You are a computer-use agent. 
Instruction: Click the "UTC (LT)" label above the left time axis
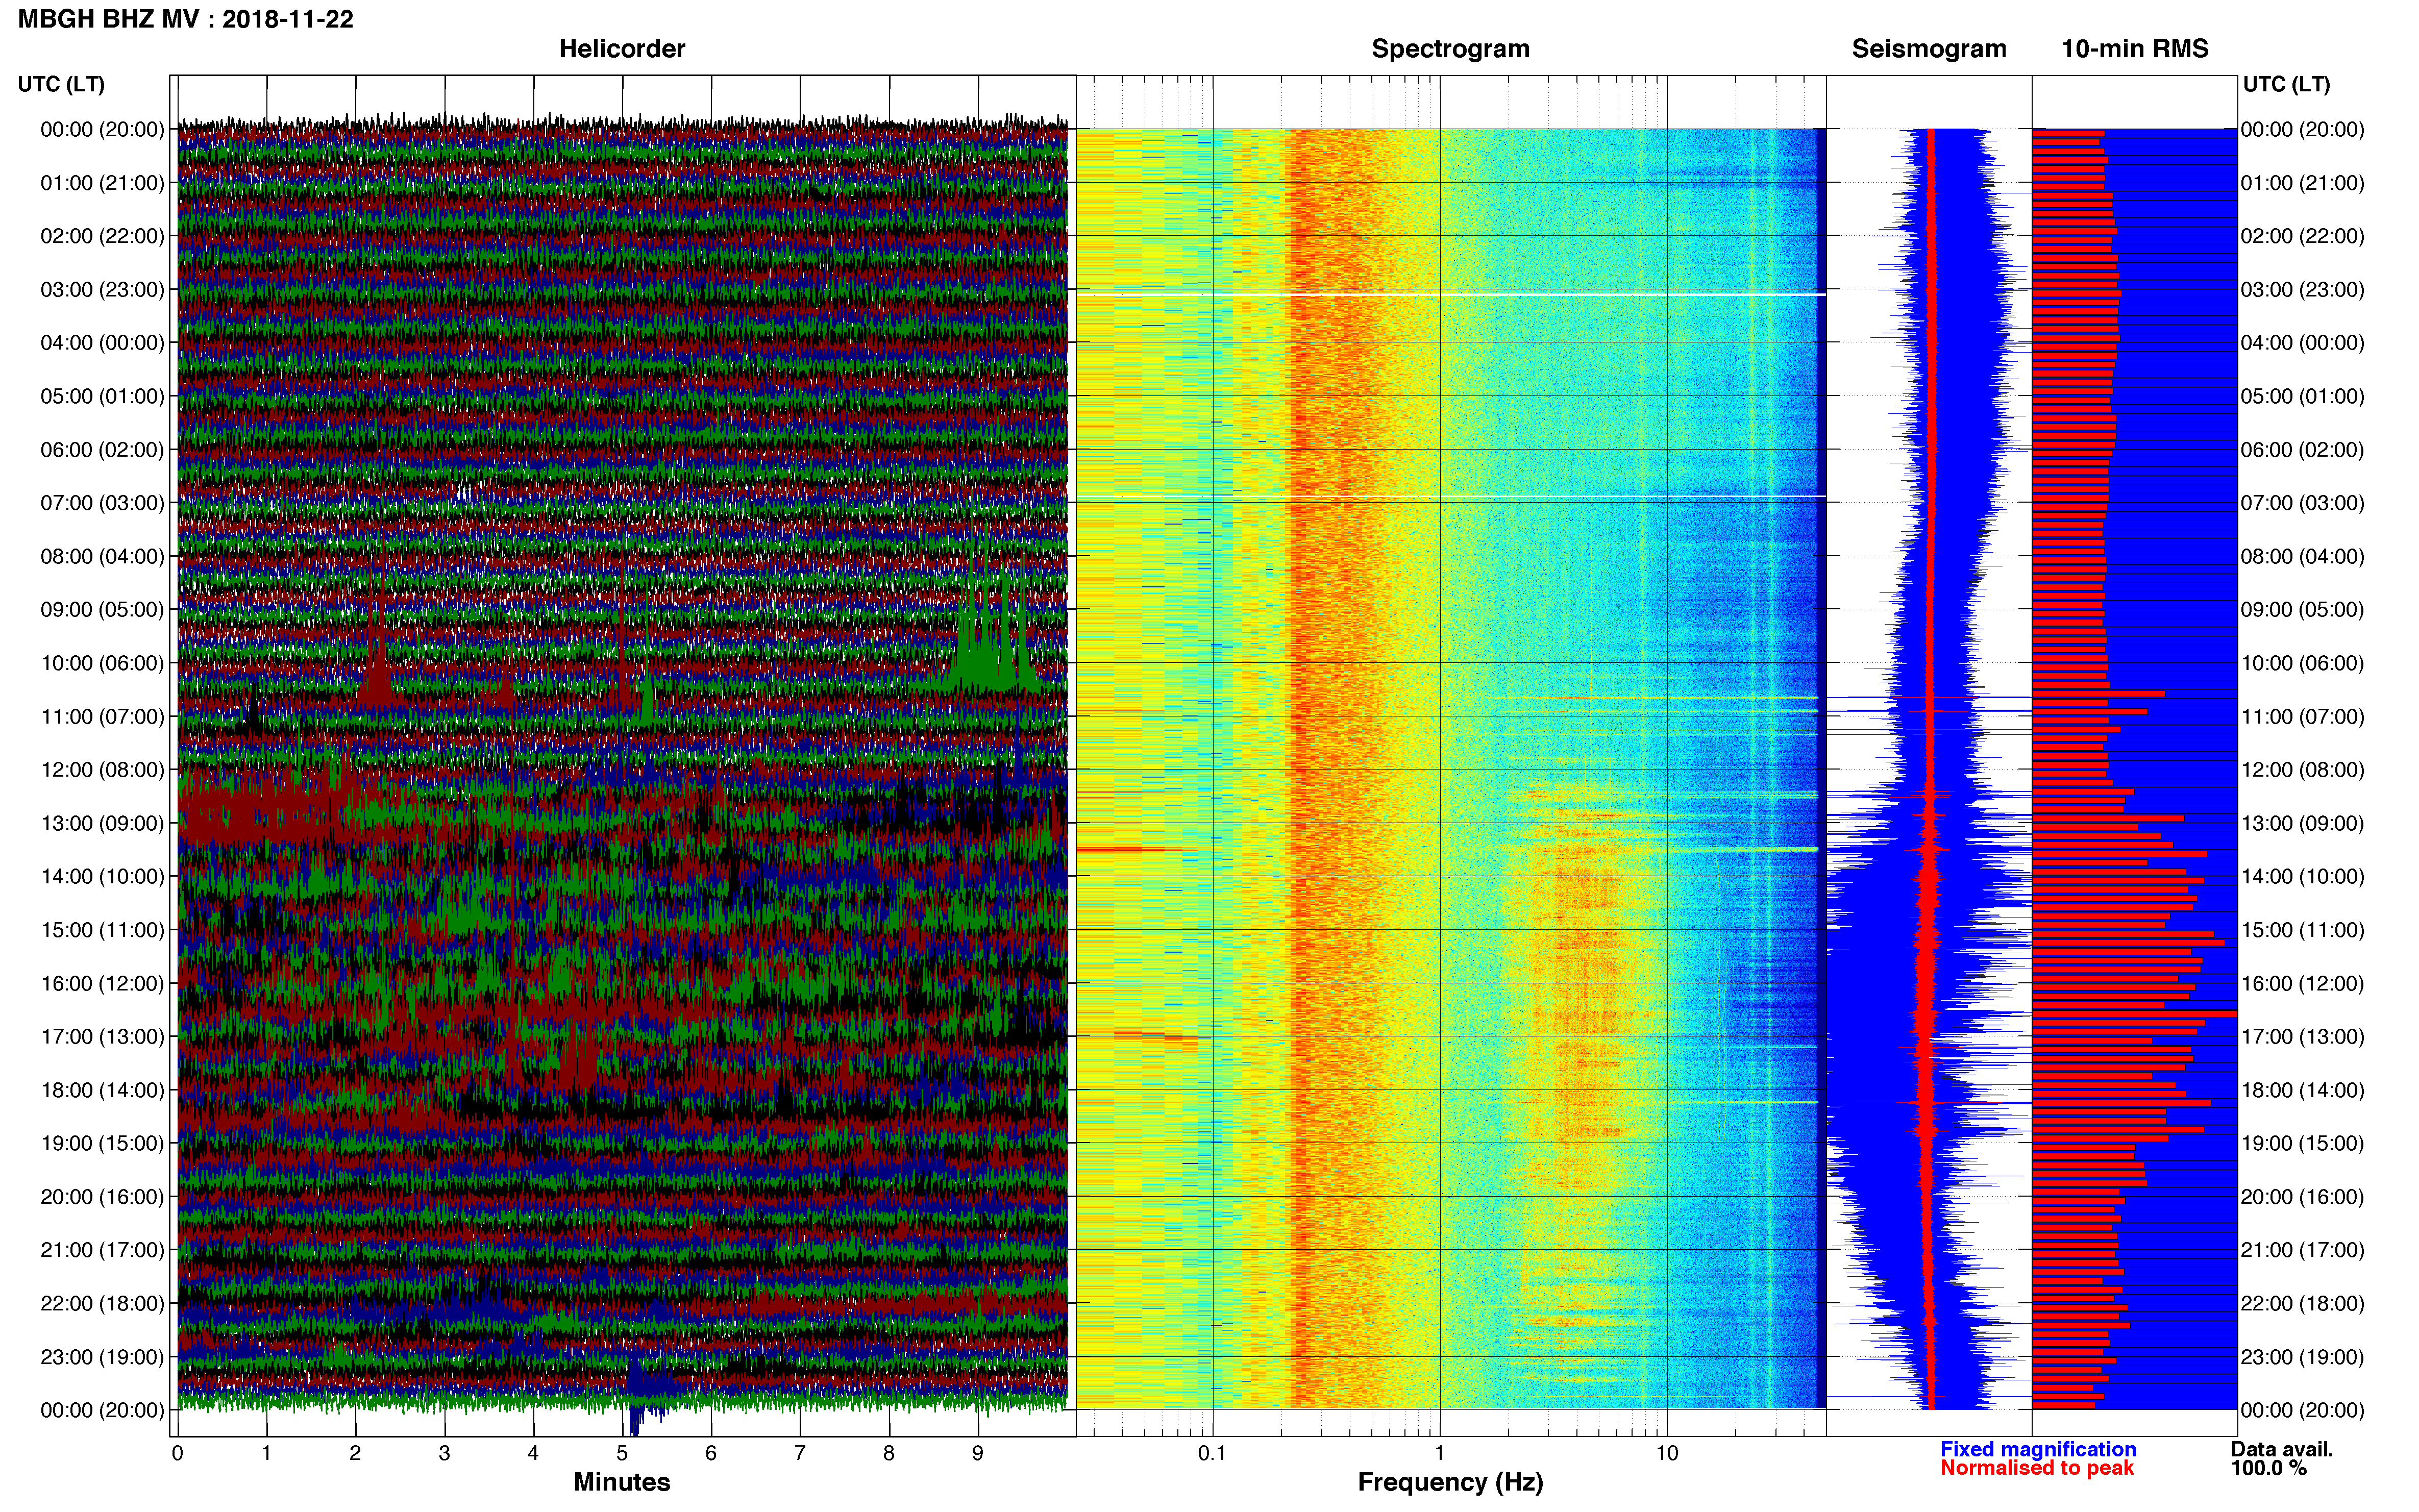coord(61,84)
